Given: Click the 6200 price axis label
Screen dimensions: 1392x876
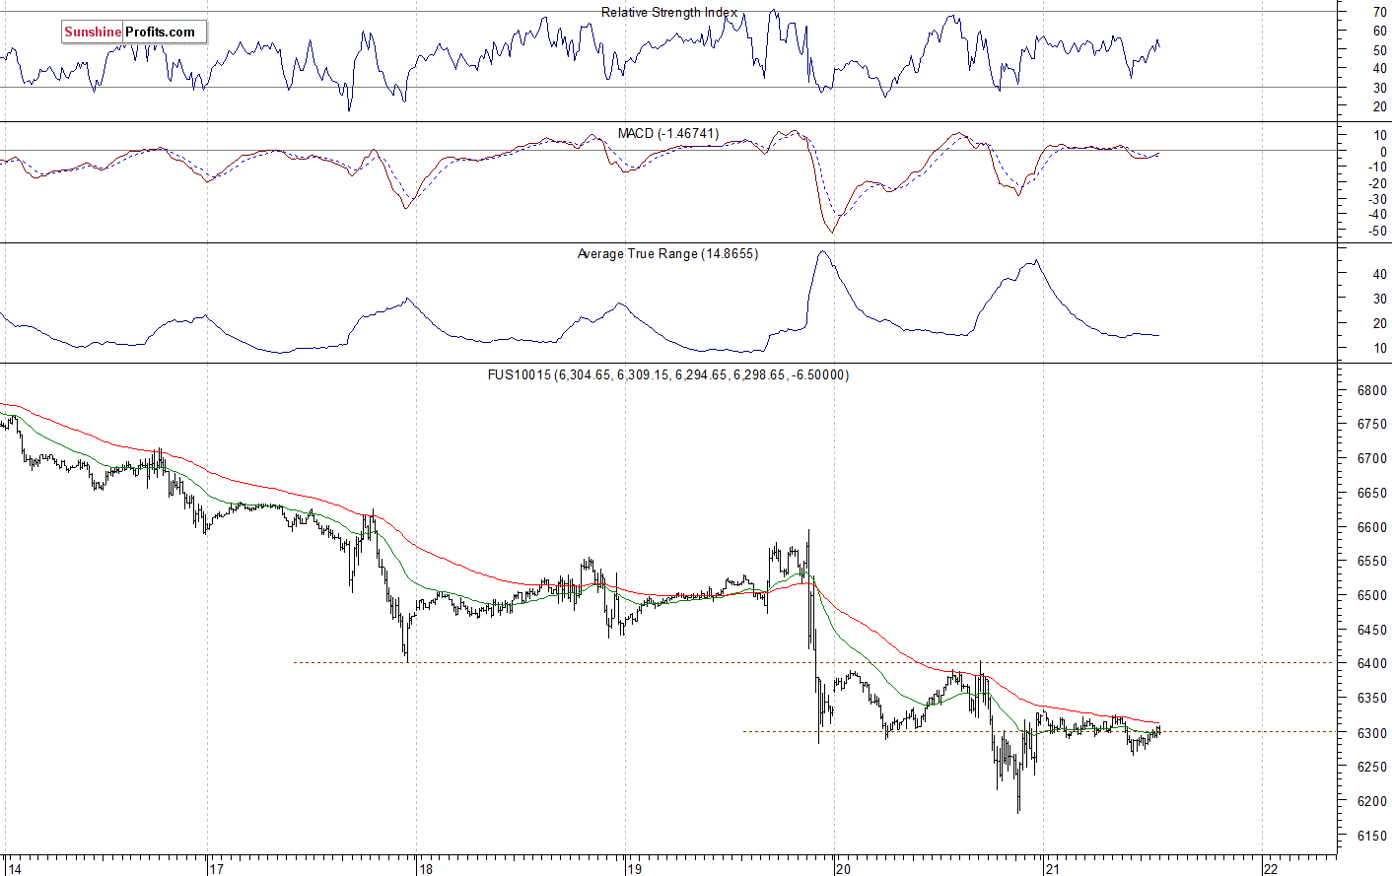Looking at the screenshot, I should click(1372, 801).
